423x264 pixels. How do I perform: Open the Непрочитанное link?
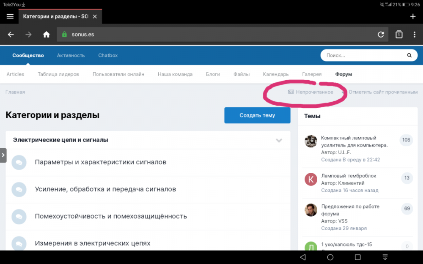314,92
